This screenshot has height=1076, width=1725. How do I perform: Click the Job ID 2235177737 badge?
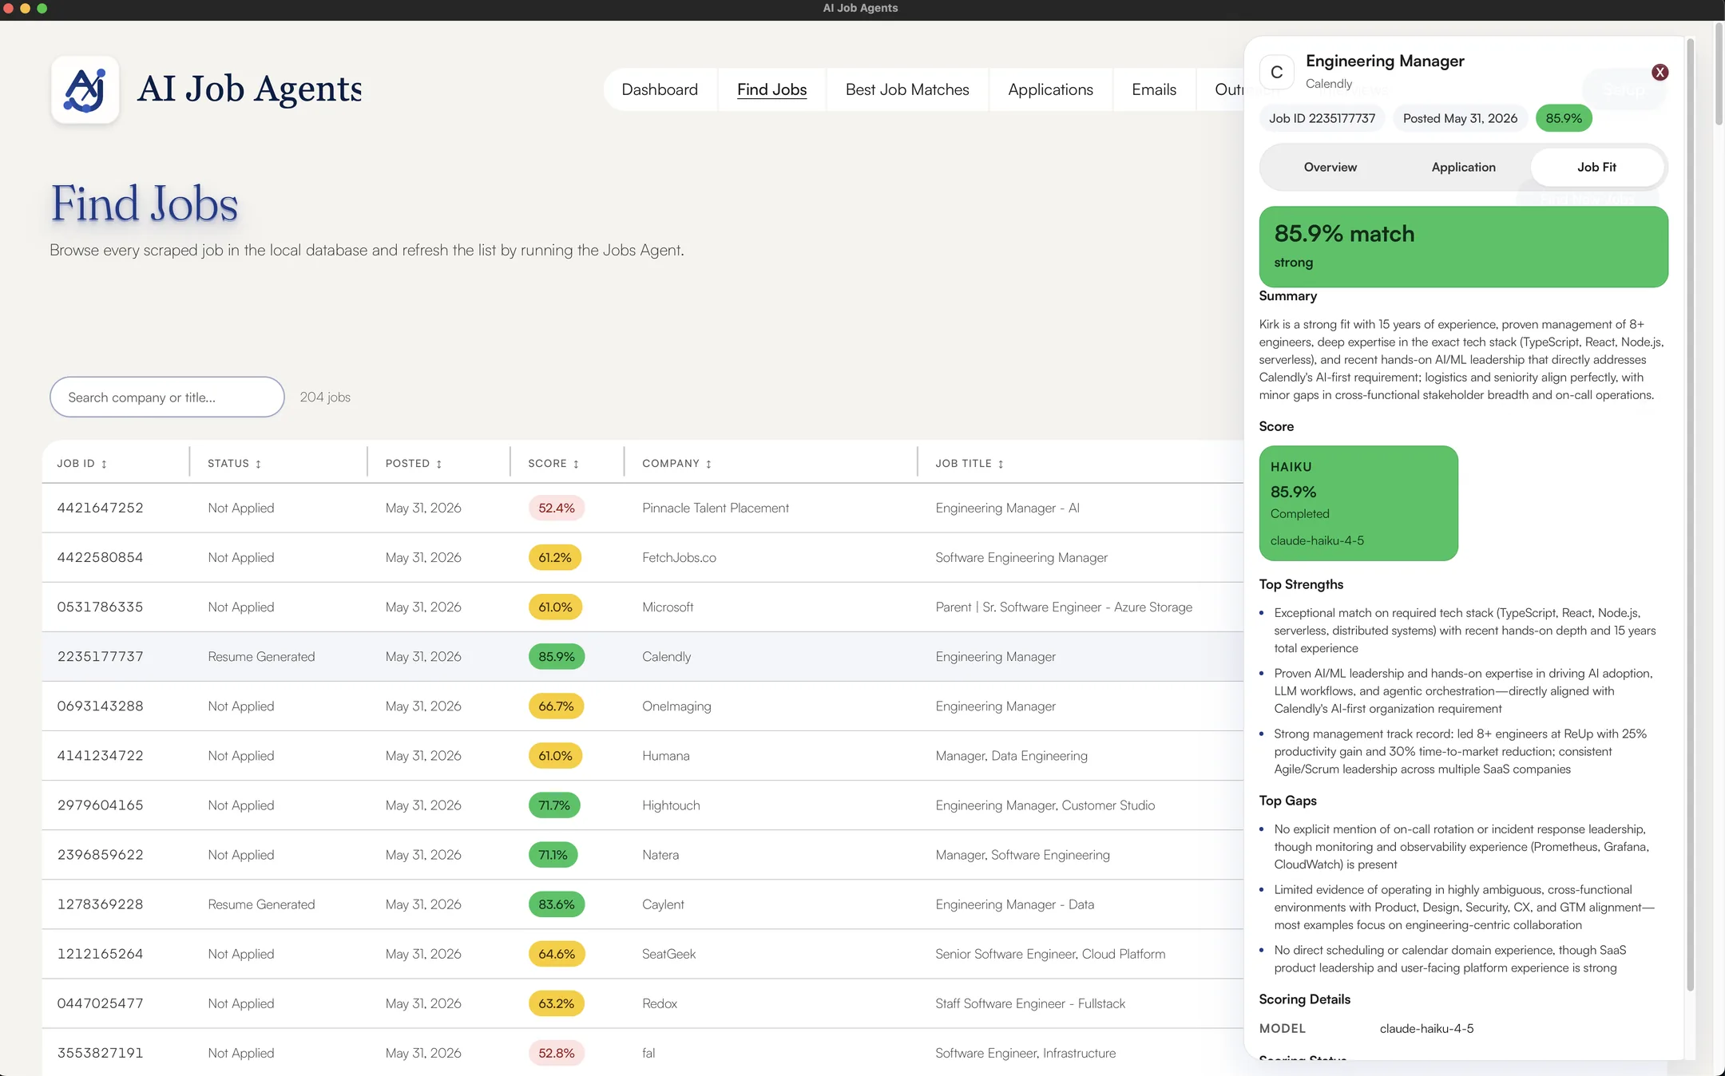(1322, 118)
